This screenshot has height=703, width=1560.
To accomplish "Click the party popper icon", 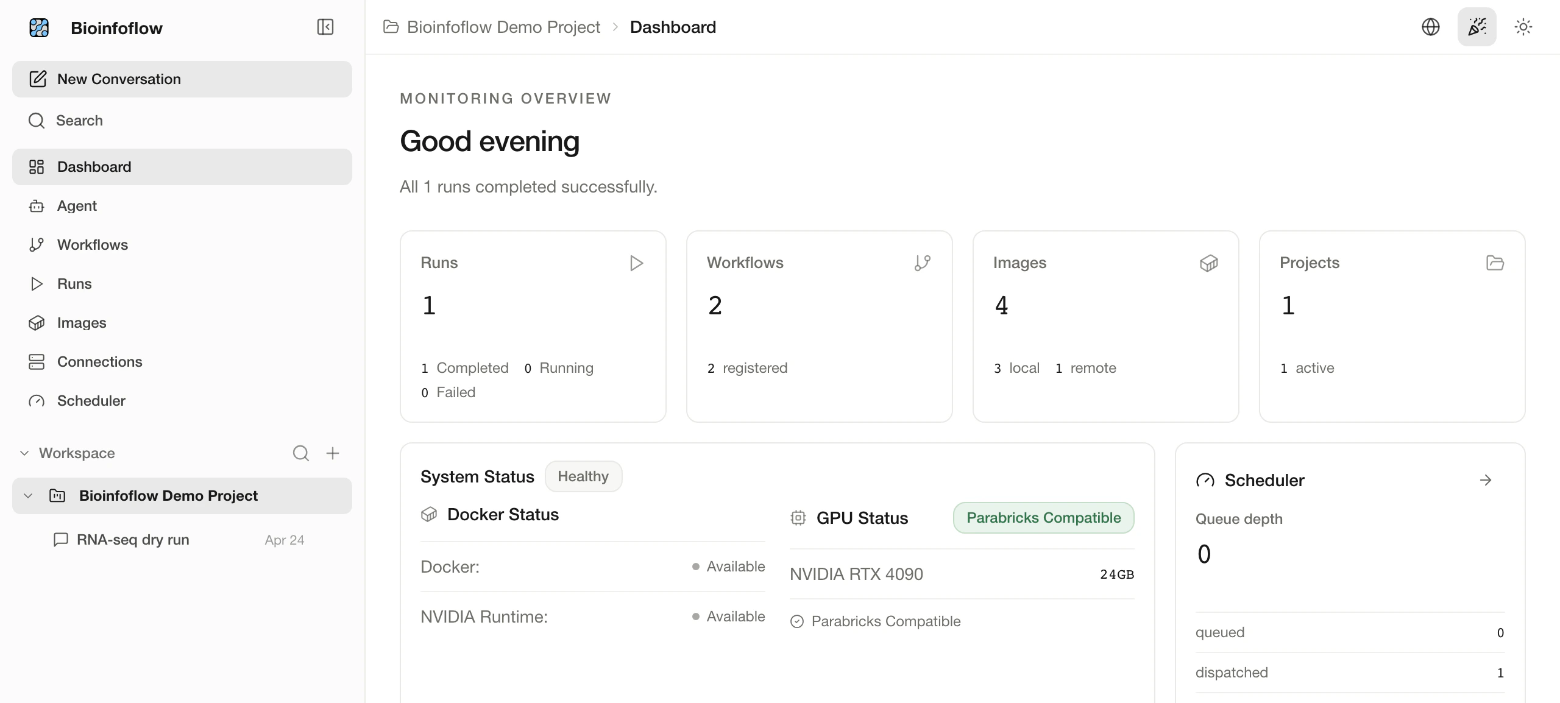I will pyautogui.click(x=1477, y=27).
